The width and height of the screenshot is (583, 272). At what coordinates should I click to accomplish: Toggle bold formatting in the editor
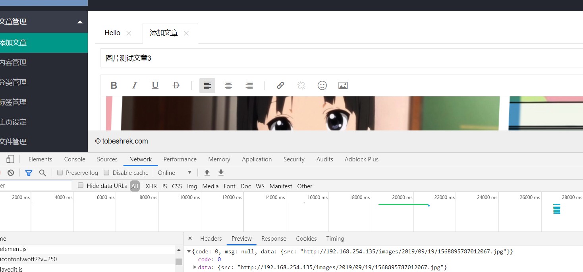tap(114, 86)
